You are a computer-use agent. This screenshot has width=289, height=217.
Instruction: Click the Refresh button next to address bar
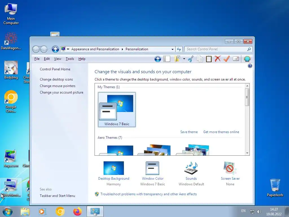tap(179, 49)
